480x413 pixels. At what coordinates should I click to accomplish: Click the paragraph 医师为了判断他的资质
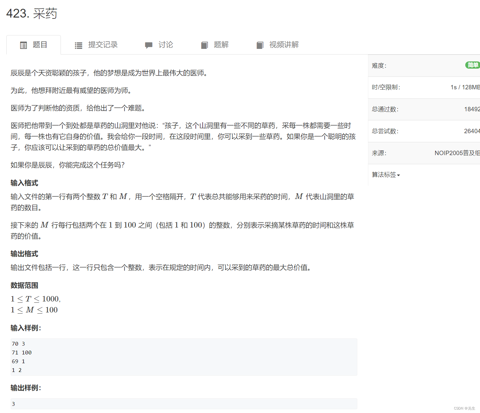click(78, 108)
